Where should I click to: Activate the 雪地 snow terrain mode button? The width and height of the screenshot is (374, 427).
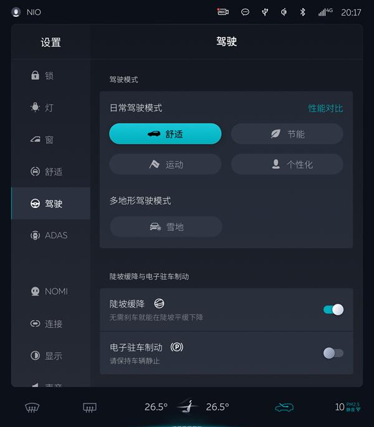point(166,227)
